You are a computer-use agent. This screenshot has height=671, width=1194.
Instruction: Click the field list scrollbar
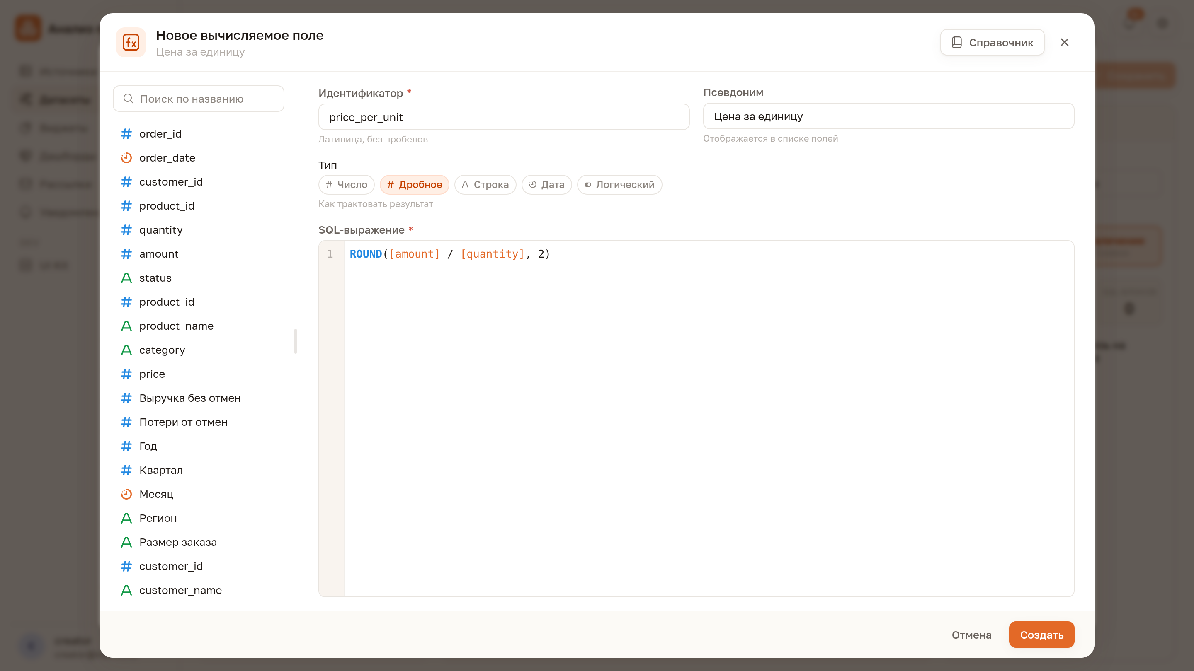tap(295, 341)
